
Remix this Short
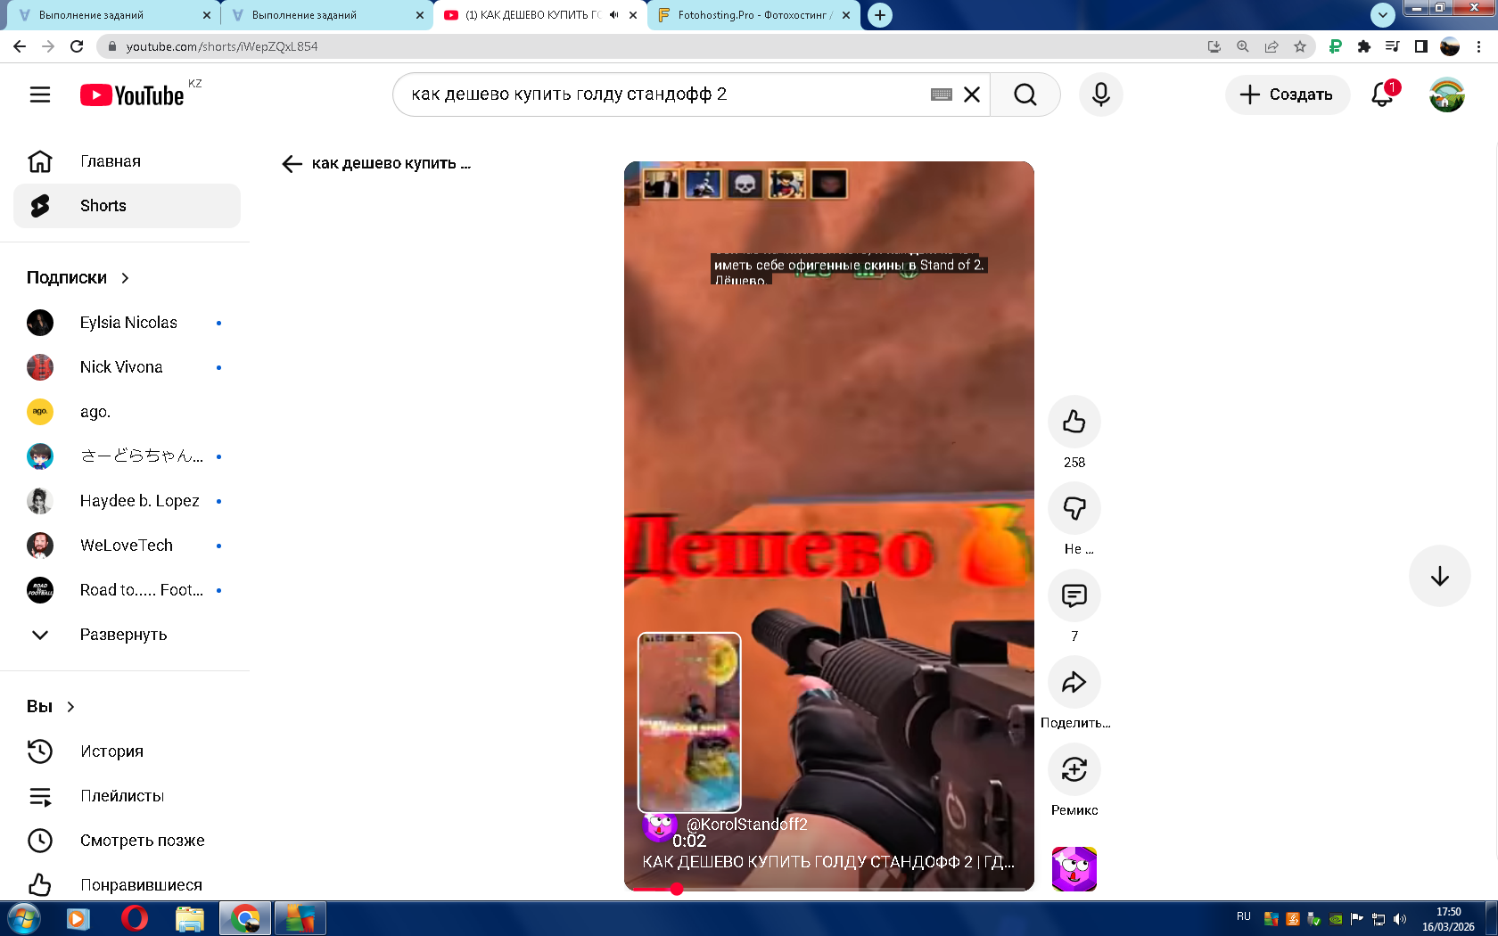(1074, 769)
